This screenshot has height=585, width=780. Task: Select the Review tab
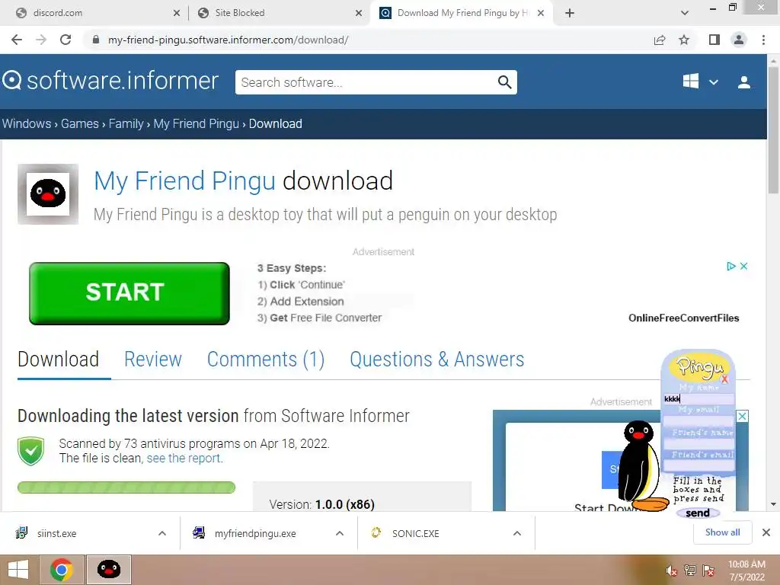tap(152, 360)
